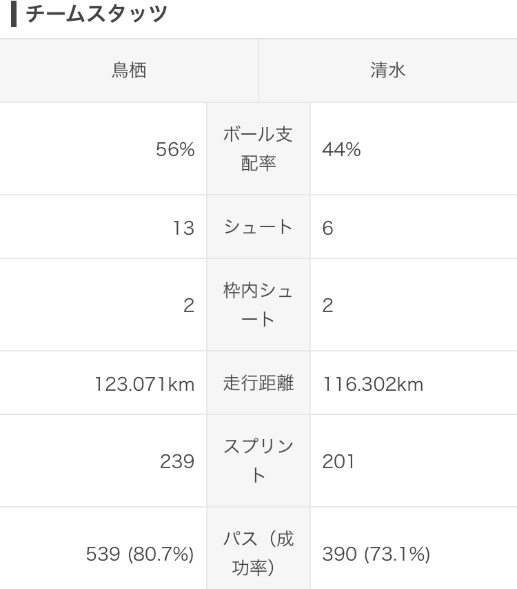The image size is (517, 589).
Task: Click the 116.302km distance value
Action: tap(373, 385)
